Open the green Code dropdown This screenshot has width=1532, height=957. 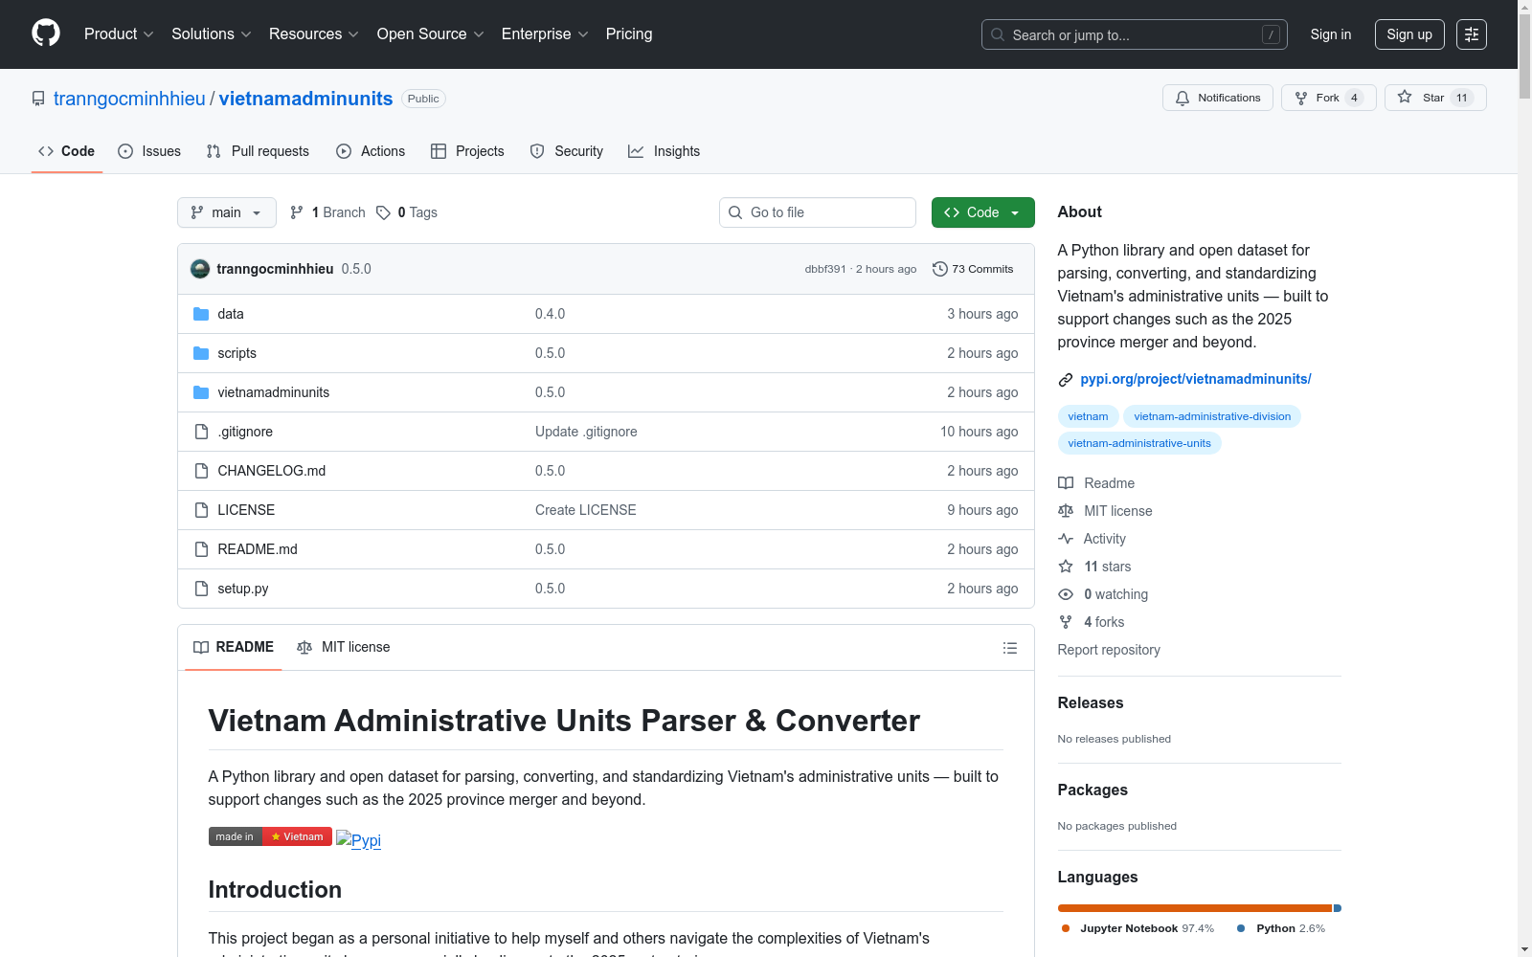[x=982, y=212]
